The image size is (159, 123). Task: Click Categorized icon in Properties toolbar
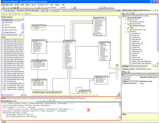click(x=123, y=72)
